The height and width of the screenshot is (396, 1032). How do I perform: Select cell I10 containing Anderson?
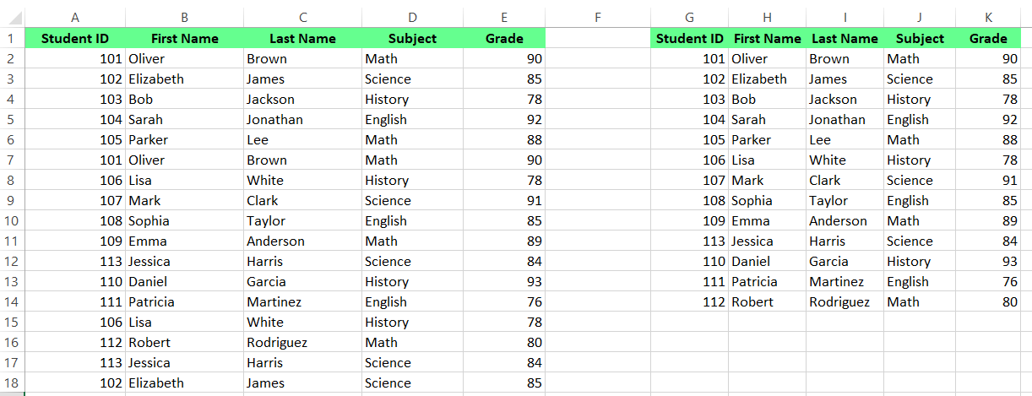pyautogui.click(x=845, y=220)
